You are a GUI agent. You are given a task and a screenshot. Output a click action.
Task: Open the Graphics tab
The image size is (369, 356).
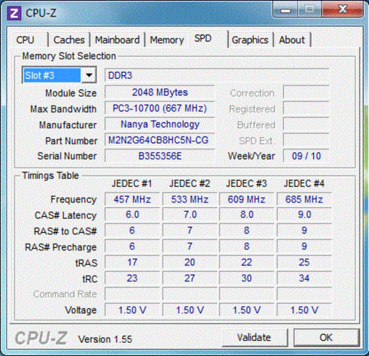tap(250, 40)
